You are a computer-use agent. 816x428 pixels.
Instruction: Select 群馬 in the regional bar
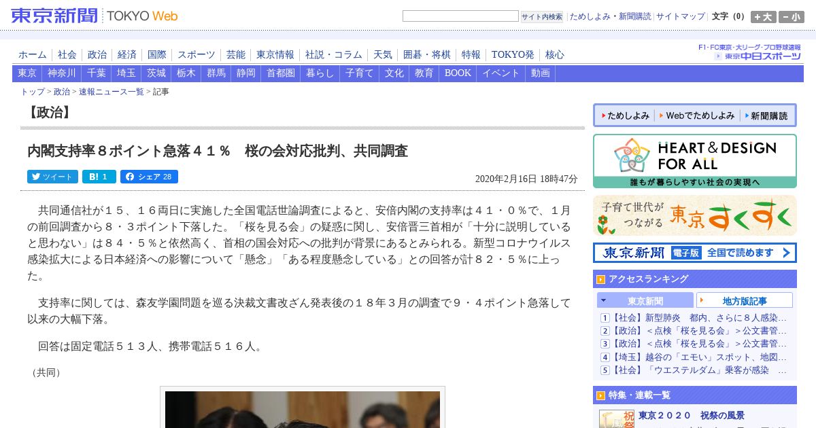pyautogui.click(x=216, y=73)
